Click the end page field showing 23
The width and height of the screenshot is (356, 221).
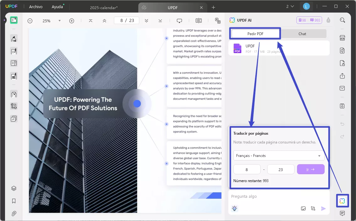(x=281, y=170)
